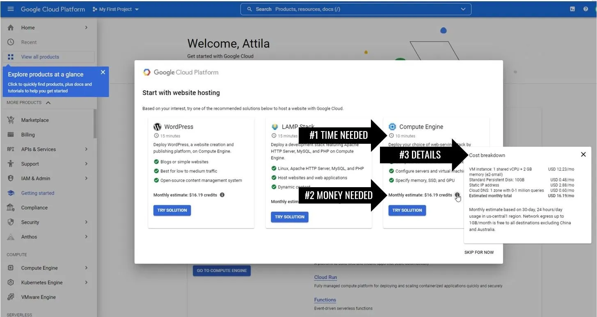This screenshot has width=597, height=317.
Task: Click the Recent clock icon
Action: click(11, 42)
